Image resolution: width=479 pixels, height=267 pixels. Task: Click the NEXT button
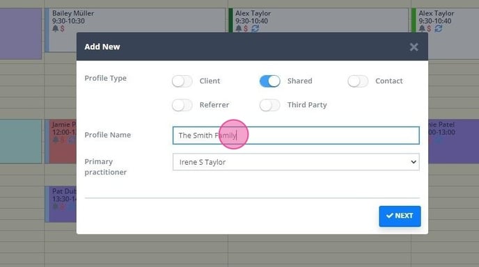tap(400, 216)
